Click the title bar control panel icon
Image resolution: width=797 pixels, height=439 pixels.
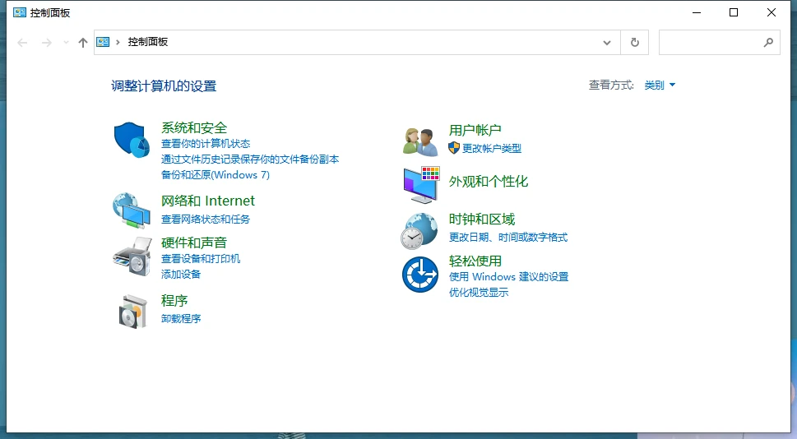(19, 12)
